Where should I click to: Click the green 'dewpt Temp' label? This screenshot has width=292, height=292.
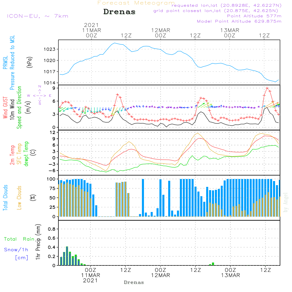[26, 154]
